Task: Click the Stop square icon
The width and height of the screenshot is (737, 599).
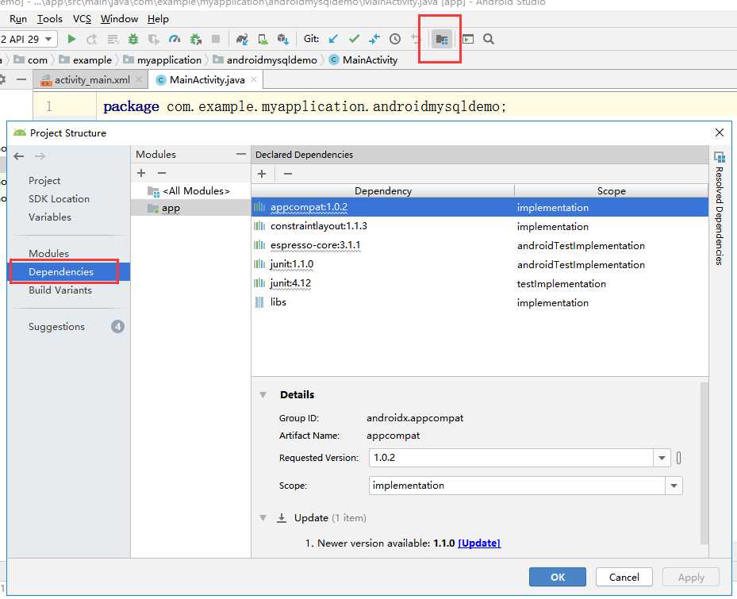Action: pos(216,39)
